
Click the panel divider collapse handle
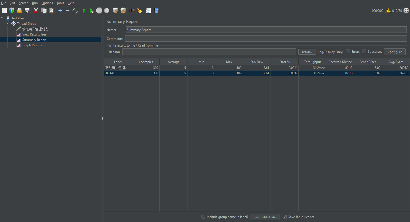[x=102, y=118]
